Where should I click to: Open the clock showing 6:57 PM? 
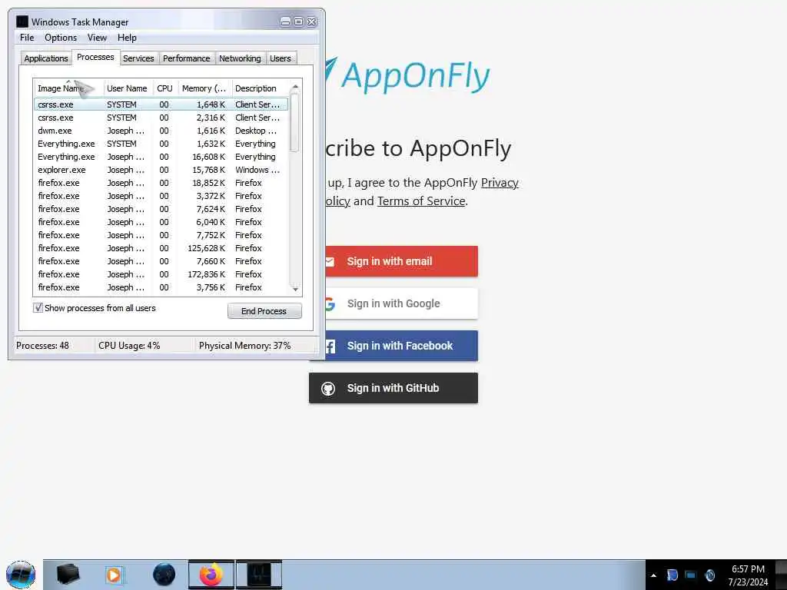pos(748,575)
